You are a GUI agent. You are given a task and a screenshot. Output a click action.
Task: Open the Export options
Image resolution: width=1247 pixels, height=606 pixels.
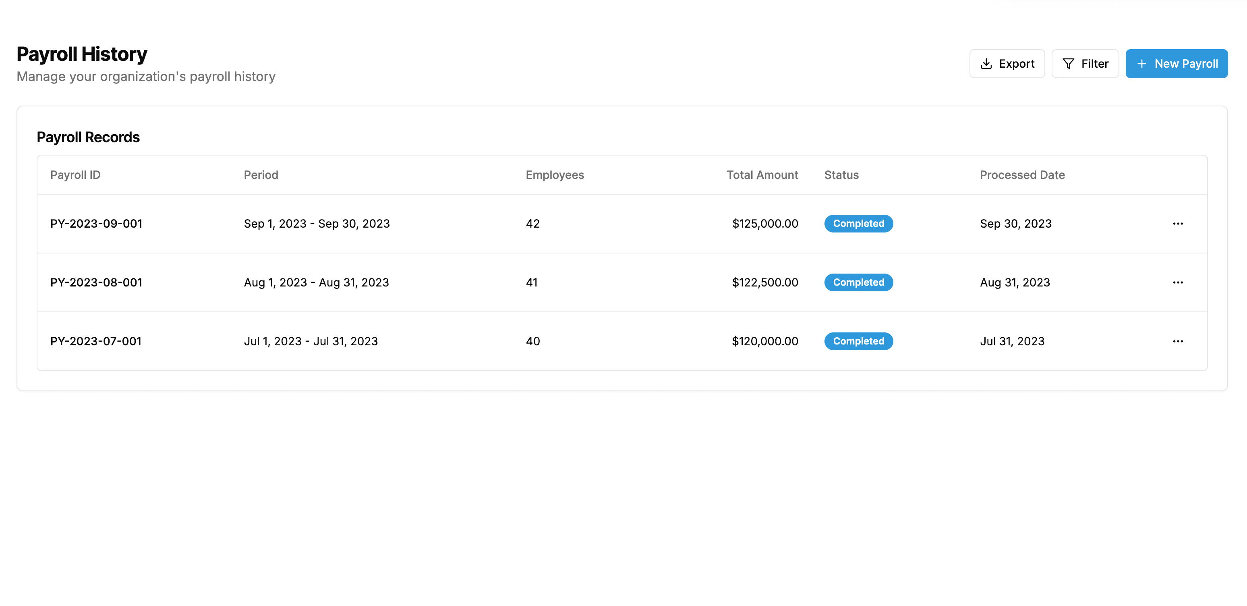[1007, 63]
